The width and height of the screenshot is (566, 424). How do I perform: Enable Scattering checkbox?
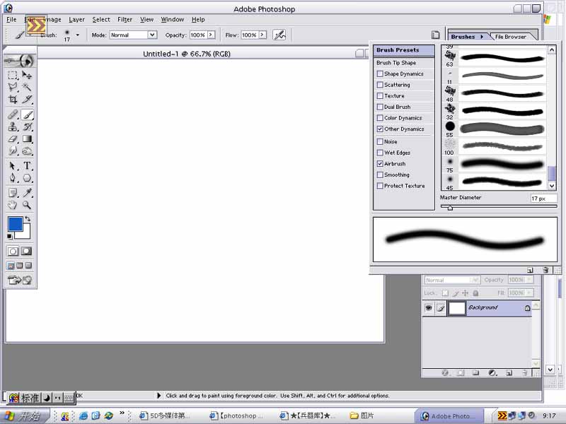tap(380, 85)
